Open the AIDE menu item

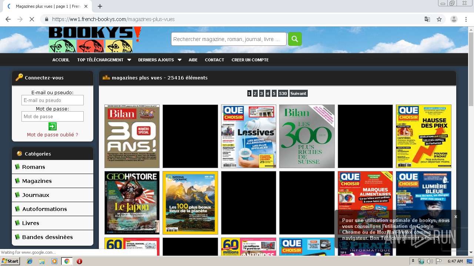(193, 60)
